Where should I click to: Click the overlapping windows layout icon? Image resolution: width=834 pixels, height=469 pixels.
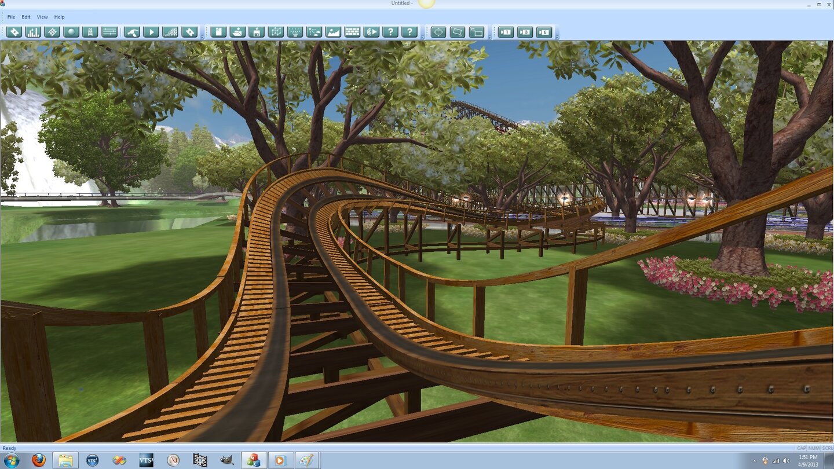pyautogui.click(x=477, y=32)
